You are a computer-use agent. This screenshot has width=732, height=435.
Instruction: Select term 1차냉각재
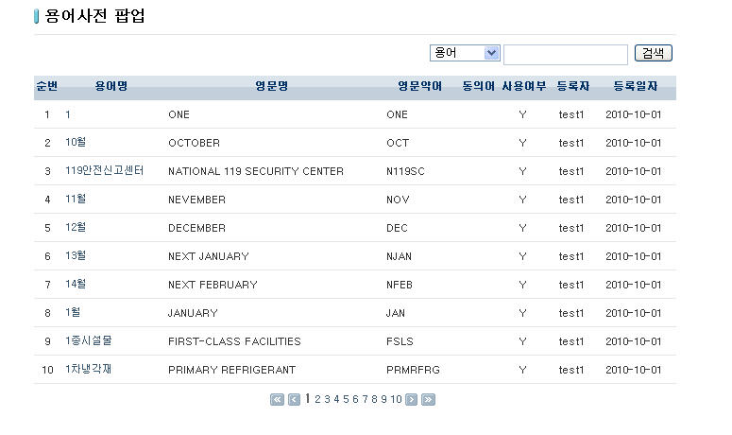88,370
